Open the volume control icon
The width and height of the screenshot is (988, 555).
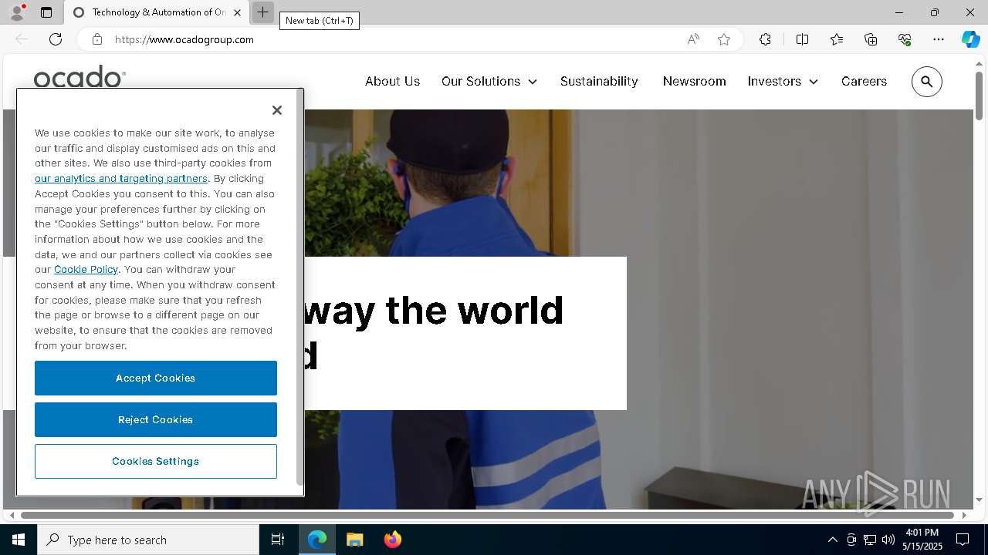pyautogui.click(x=888, y=540)
